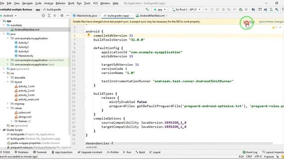This screenshot has width=284, height=159.
Task: Open the App Inspection tool window
Action: [x=62, y=152]
